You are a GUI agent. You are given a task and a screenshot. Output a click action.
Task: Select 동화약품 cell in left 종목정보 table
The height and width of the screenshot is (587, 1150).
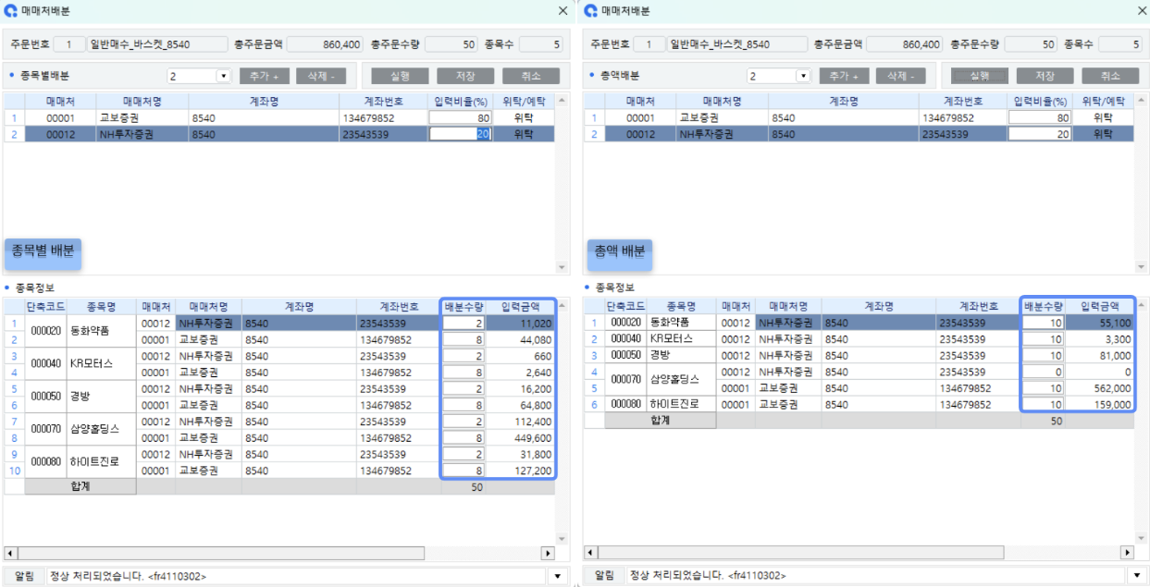101,331
